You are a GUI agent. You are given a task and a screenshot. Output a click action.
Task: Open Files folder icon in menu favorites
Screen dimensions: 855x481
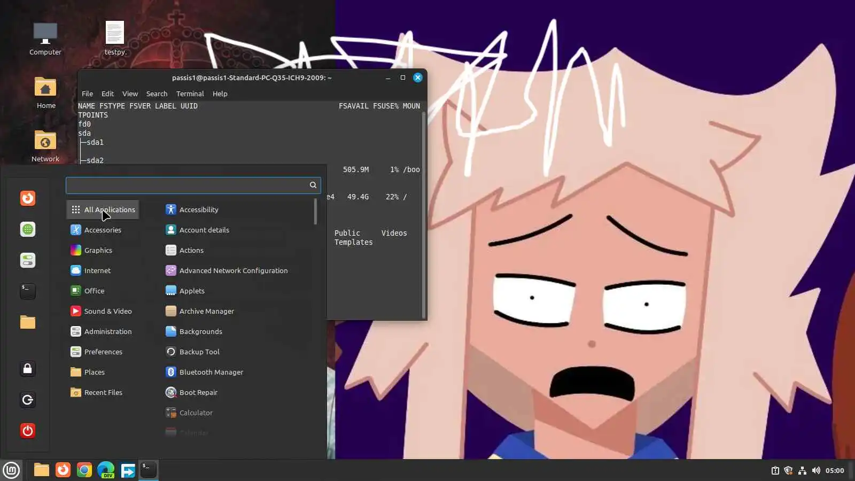28,322
